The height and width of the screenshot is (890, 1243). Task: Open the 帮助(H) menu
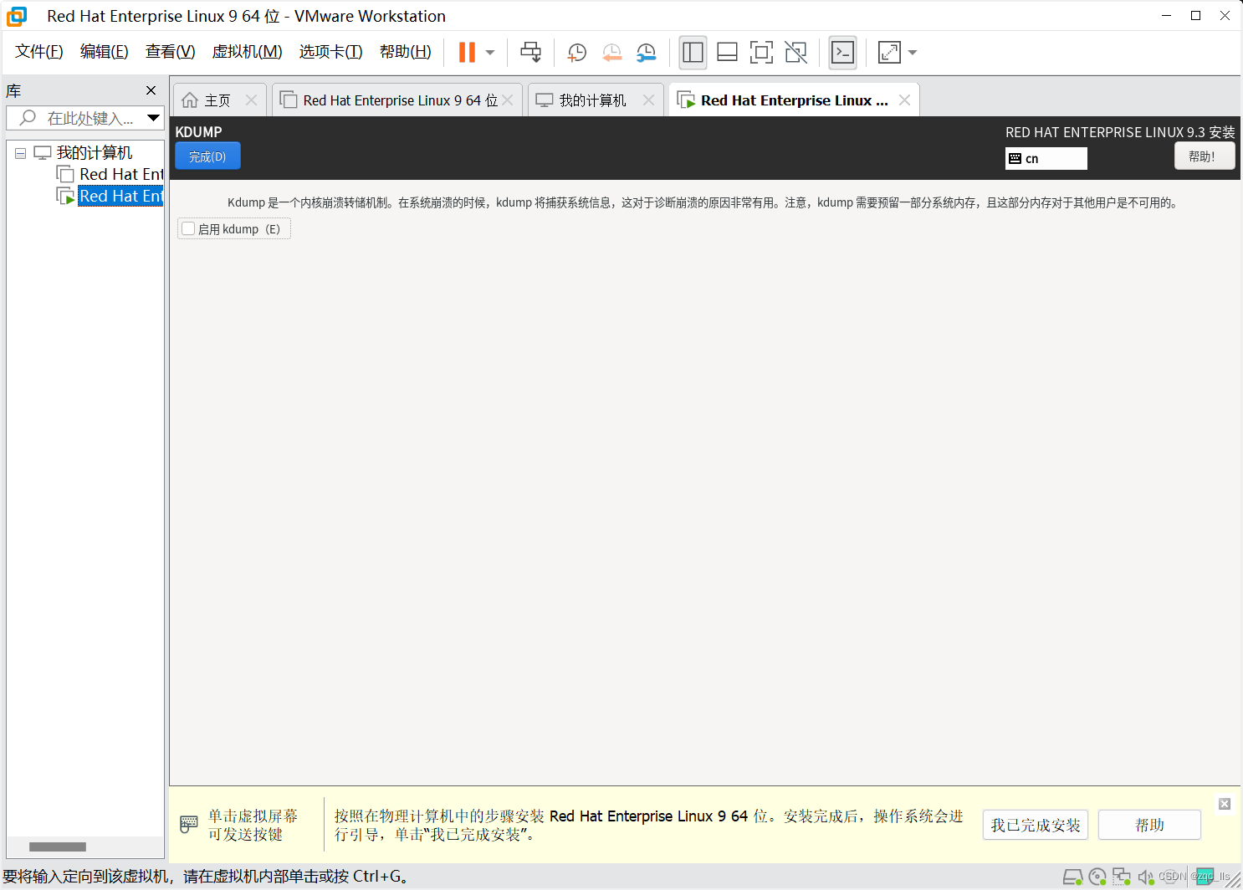406,52
